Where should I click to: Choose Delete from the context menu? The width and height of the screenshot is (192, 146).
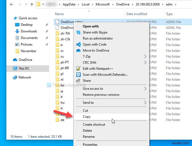point(87,131)
